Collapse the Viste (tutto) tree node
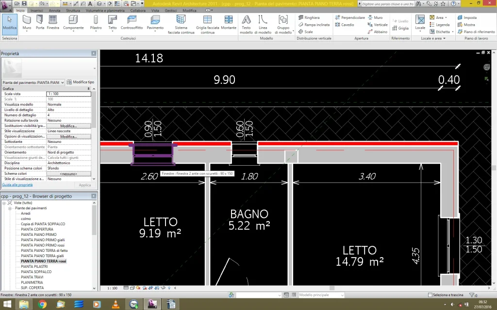The width and height of the screenshot is (497, 310). click(4, 203)
